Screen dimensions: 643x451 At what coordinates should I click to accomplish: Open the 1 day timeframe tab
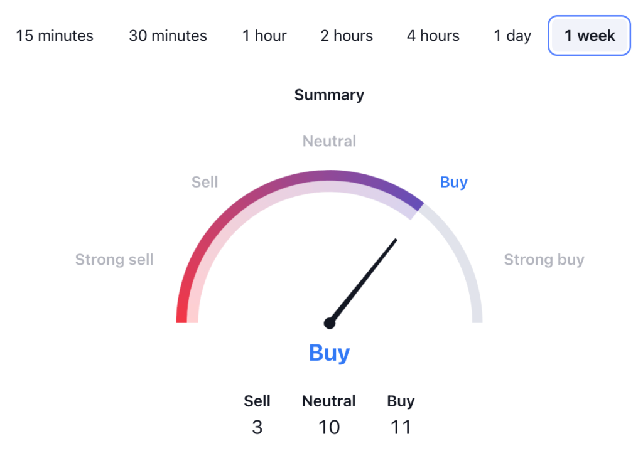512,36
